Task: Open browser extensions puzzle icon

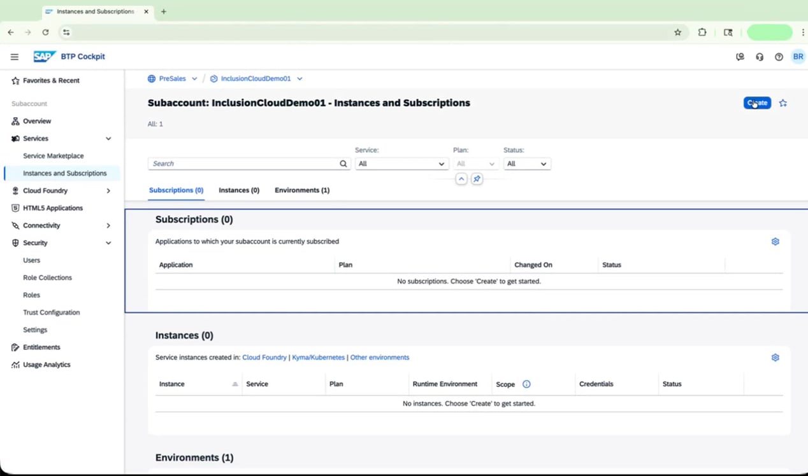Action: pyautogui.click(x=702, y=32)
